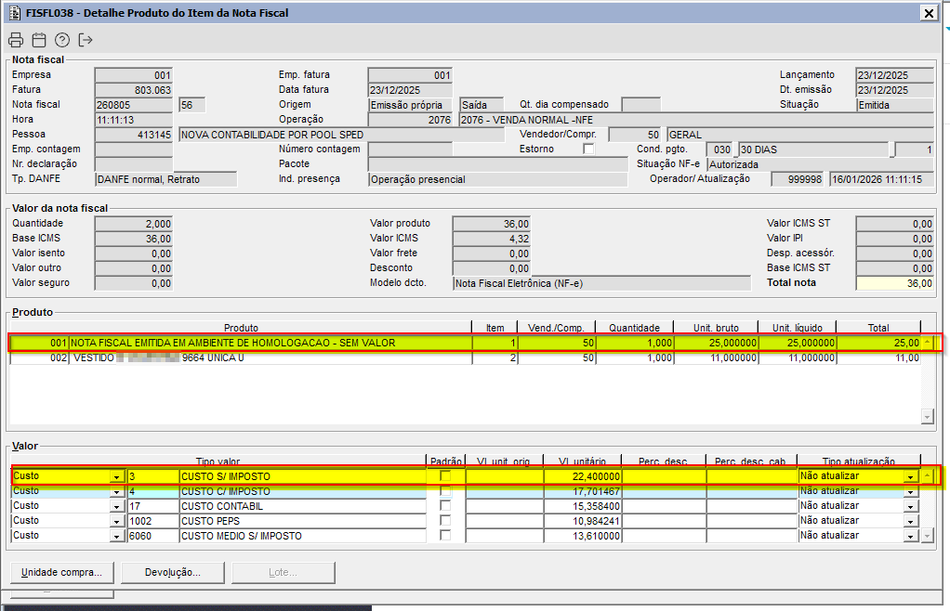Click the Total column header
950x611 pixels.
(x=878, y=328)
